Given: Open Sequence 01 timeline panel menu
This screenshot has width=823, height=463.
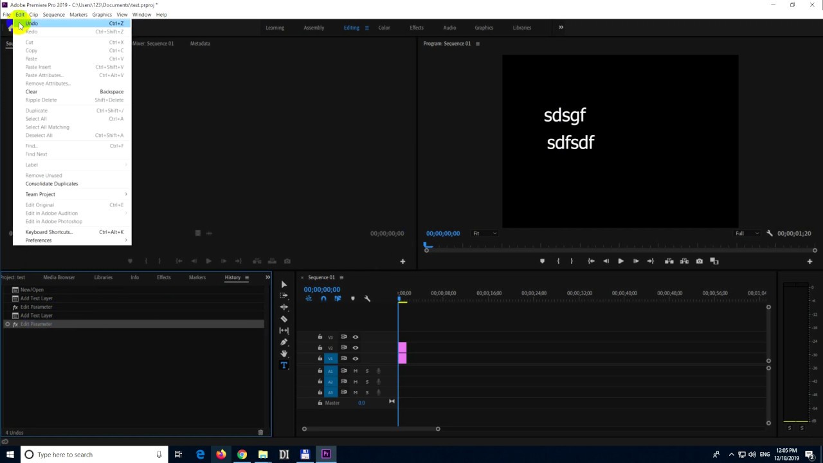Looking at the screenshot, I should point(341,277).
